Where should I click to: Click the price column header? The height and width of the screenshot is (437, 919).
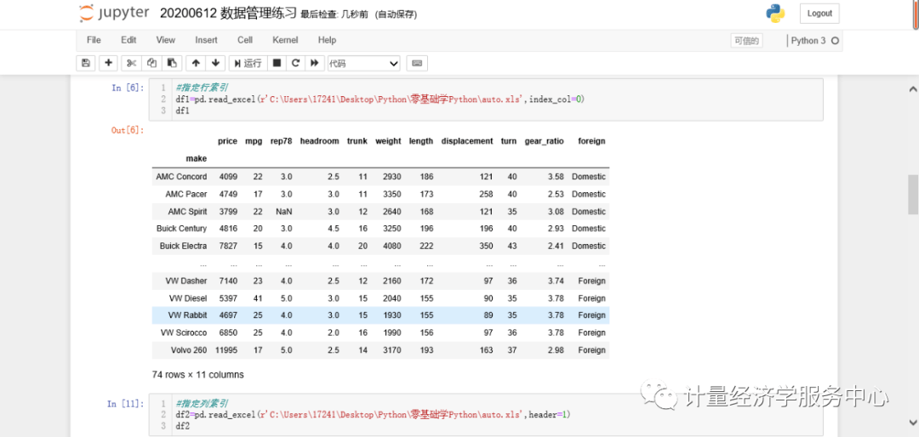point(227,141)
